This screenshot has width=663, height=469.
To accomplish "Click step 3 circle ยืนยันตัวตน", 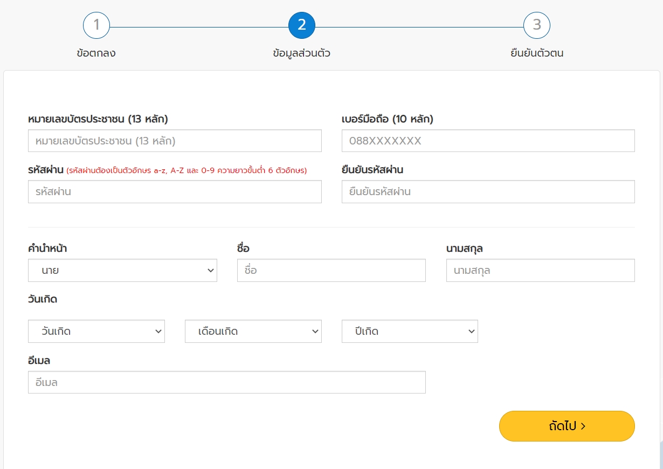I will click(536, 25).
